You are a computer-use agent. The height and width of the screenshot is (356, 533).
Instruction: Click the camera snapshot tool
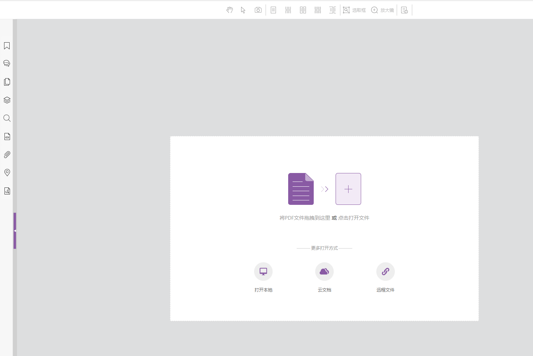point(258,10)
